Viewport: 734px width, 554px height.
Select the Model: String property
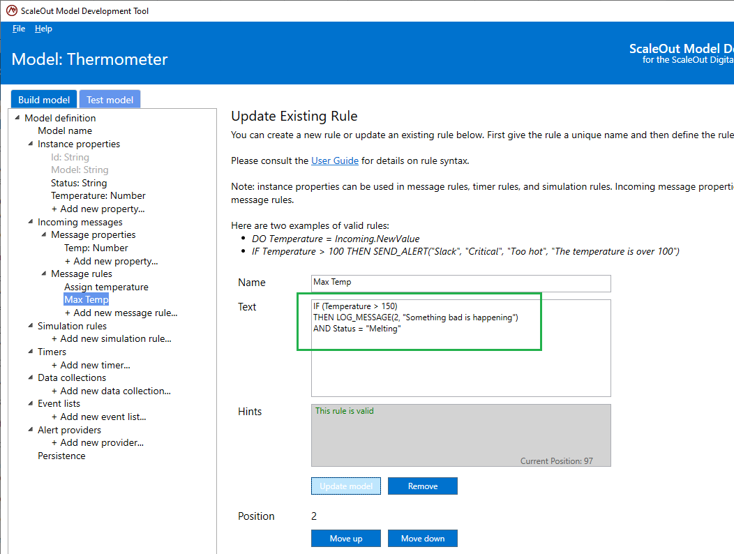coord(80,170)
